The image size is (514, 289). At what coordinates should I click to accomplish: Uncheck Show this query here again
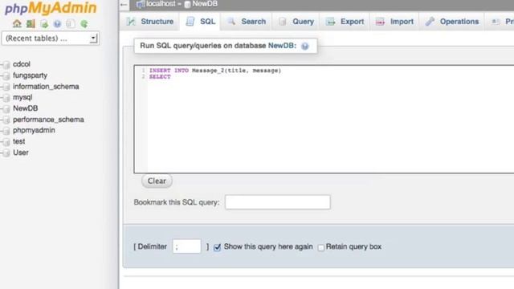[x=217, y=247]
